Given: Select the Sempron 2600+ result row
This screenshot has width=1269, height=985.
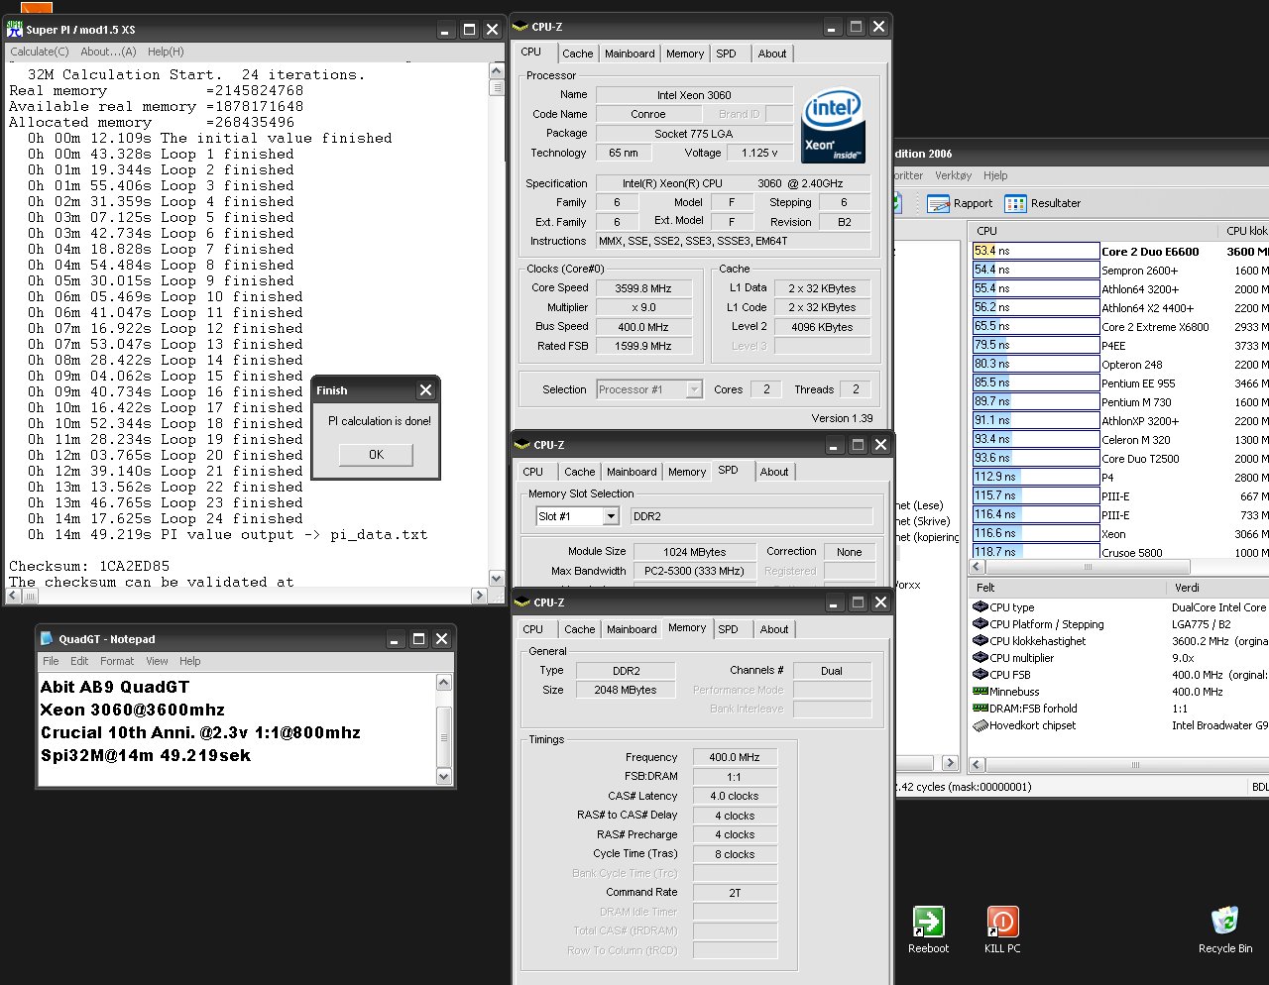Looking at the screenshot, I should pos(1120,271).
